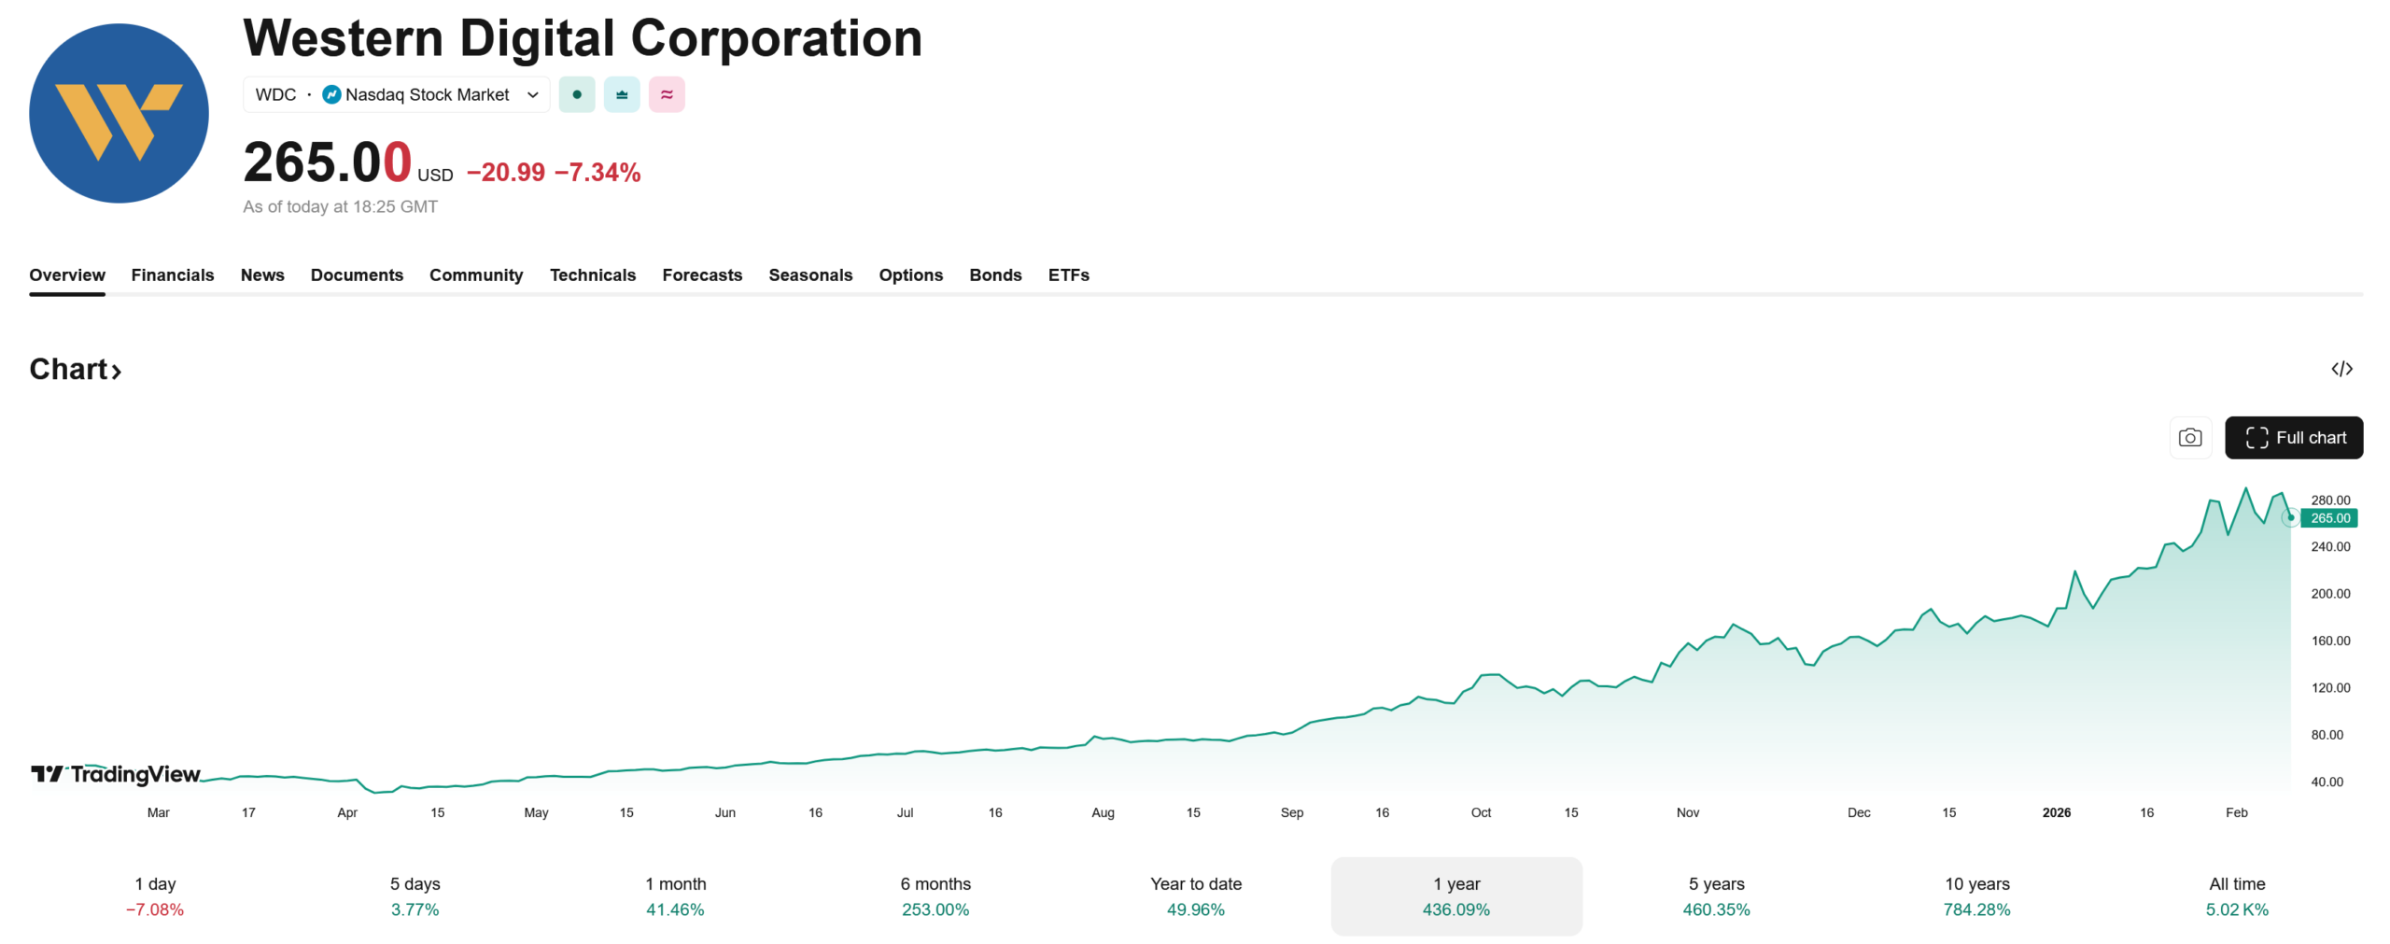Viewport: 2390px width, 944px height.
Task: Click the 200.00 price axis label
Action: pyautogui.click(x=2330, y=593)
